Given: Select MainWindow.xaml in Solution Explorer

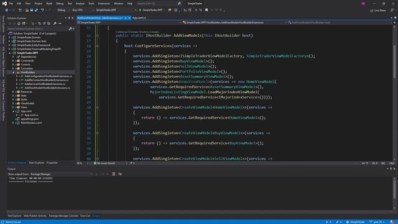Looking at the screenshot, I should 31,123.
